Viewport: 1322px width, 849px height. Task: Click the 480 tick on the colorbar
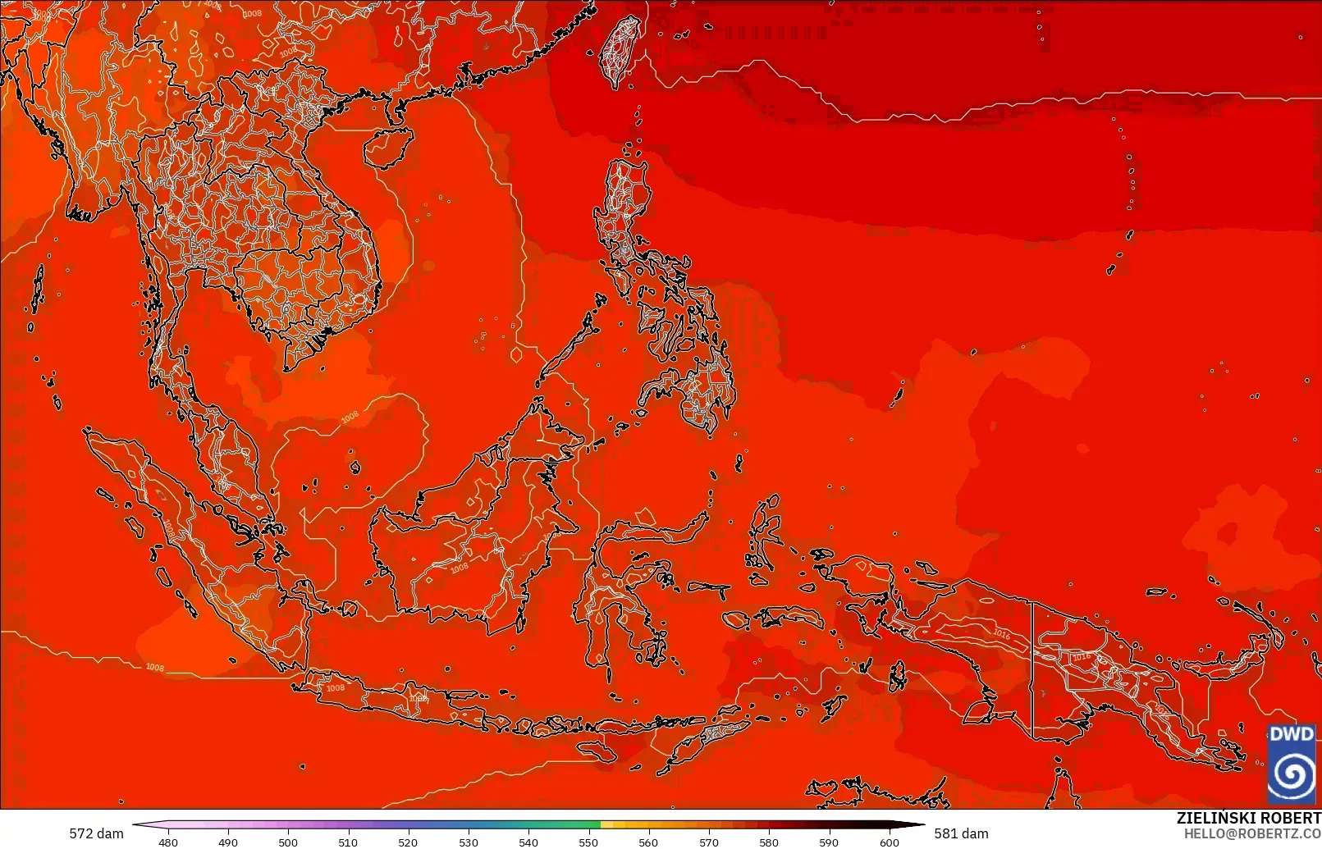pos(168,842)
